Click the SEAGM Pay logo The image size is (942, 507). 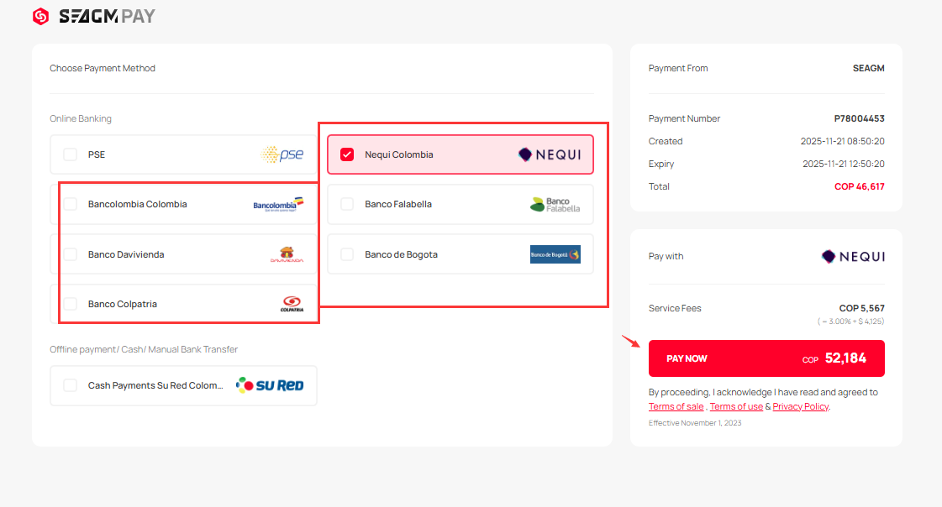(x=93, y=16)
